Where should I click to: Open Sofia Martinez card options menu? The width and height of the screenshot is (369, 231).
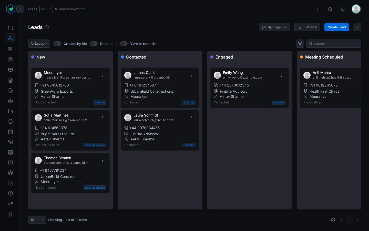102,118
